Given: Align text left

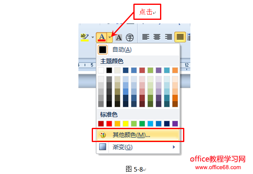Looking at the screenshot, I should tap(146, 37).
